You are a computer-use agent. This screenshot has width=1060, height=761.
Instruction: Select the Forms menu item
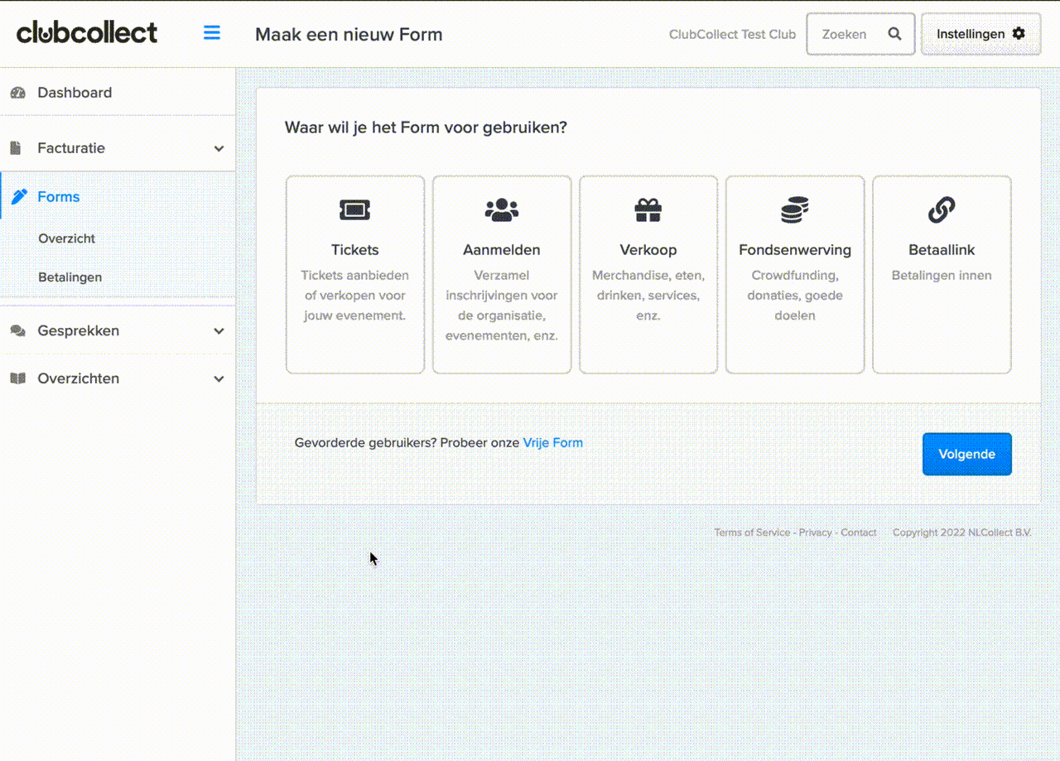(118, 197)
